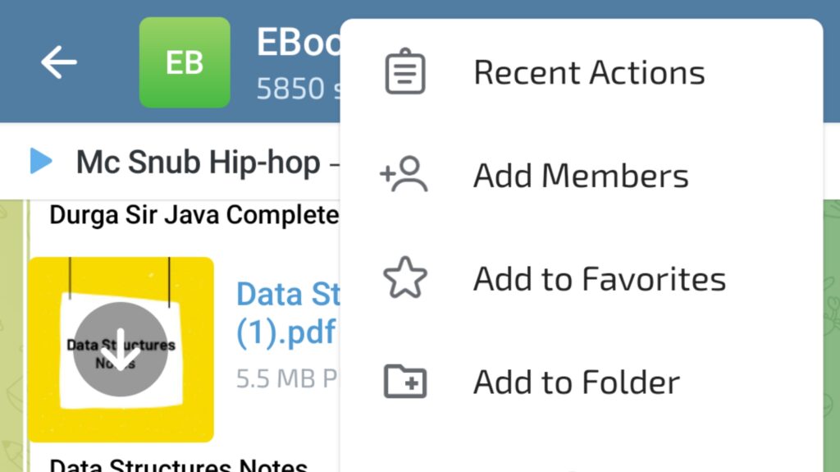This screenshot has width=840, height=472.
Task: Open the yellow Data Structures Notes thumbnail
Action: pyautogui.click(x=121, y=350)
